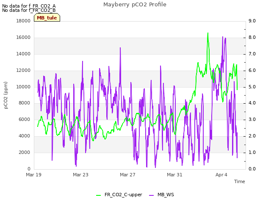
Task: Click the 8.0 right axis value
Action: (x=252, y=38)
